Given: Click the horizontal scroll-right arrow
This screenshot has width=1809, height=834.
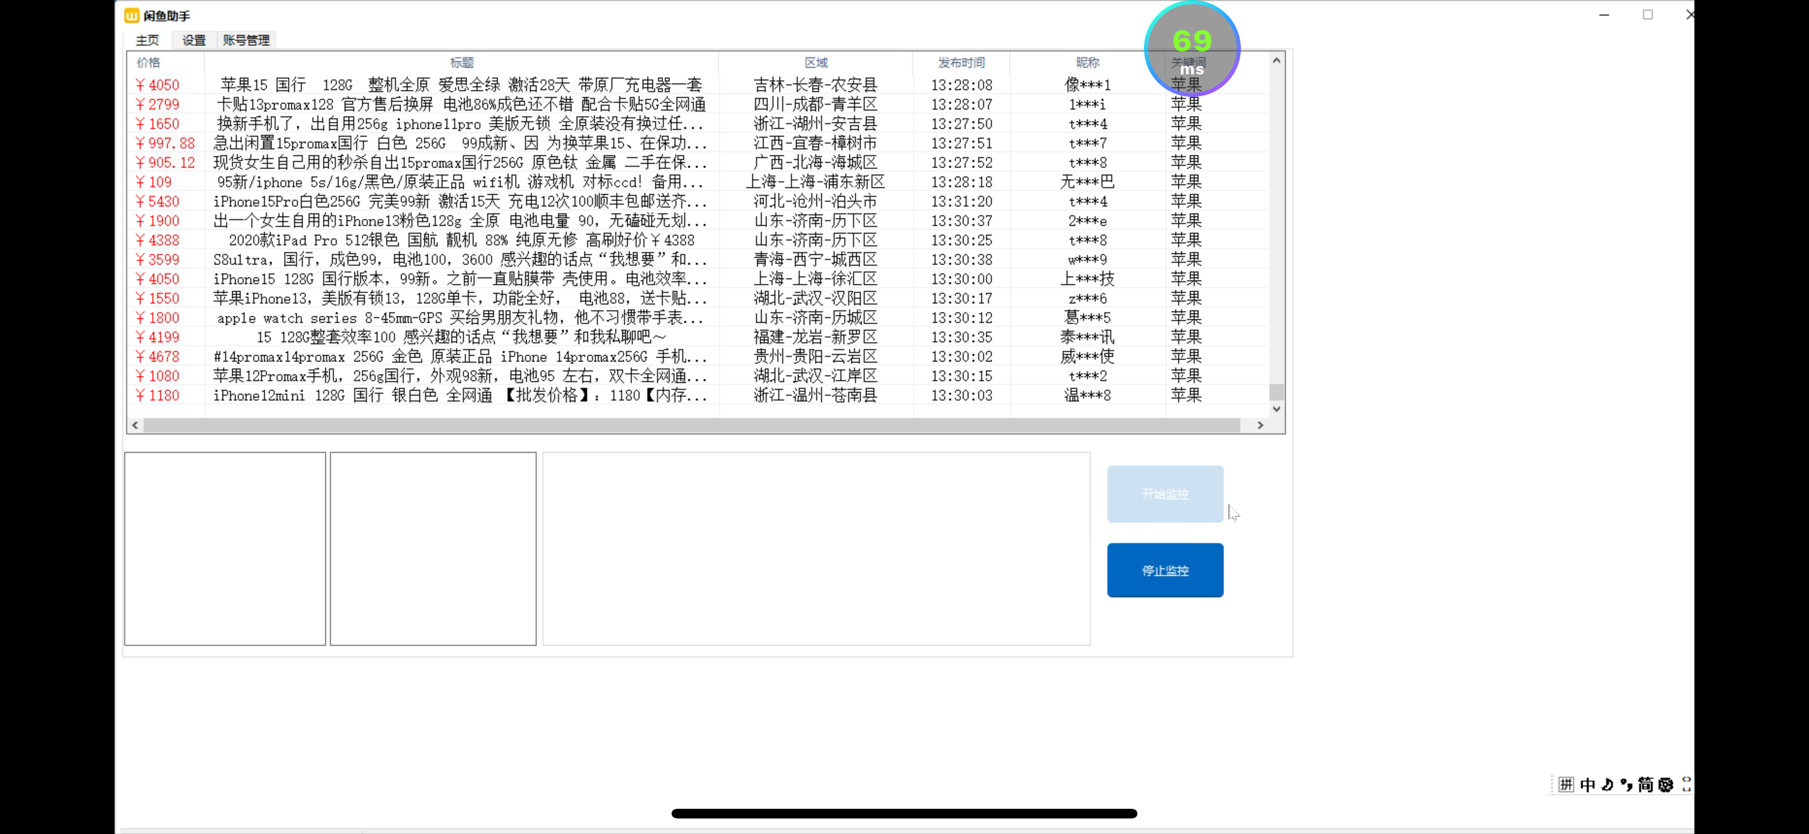Looking at the screenshot, I should (x=1260, y=425).
